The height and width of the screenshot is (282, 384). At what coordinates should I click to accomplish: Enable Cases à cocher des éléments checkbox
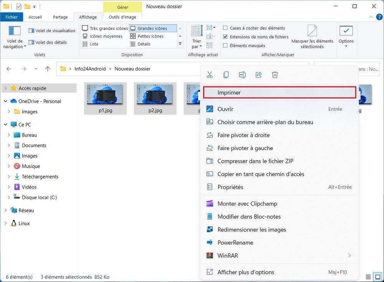225,28
